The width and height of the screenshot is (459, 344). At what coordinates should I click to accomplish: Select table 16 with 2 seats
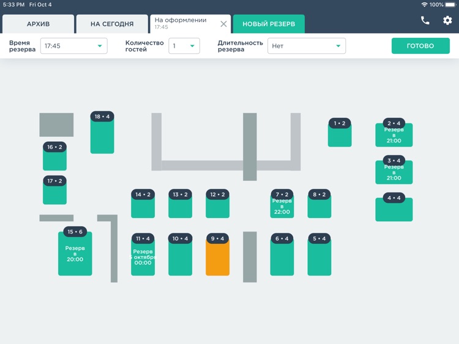[54, 156]
